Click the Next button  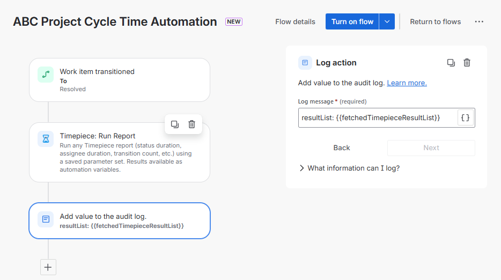click(x=431, y=148)
